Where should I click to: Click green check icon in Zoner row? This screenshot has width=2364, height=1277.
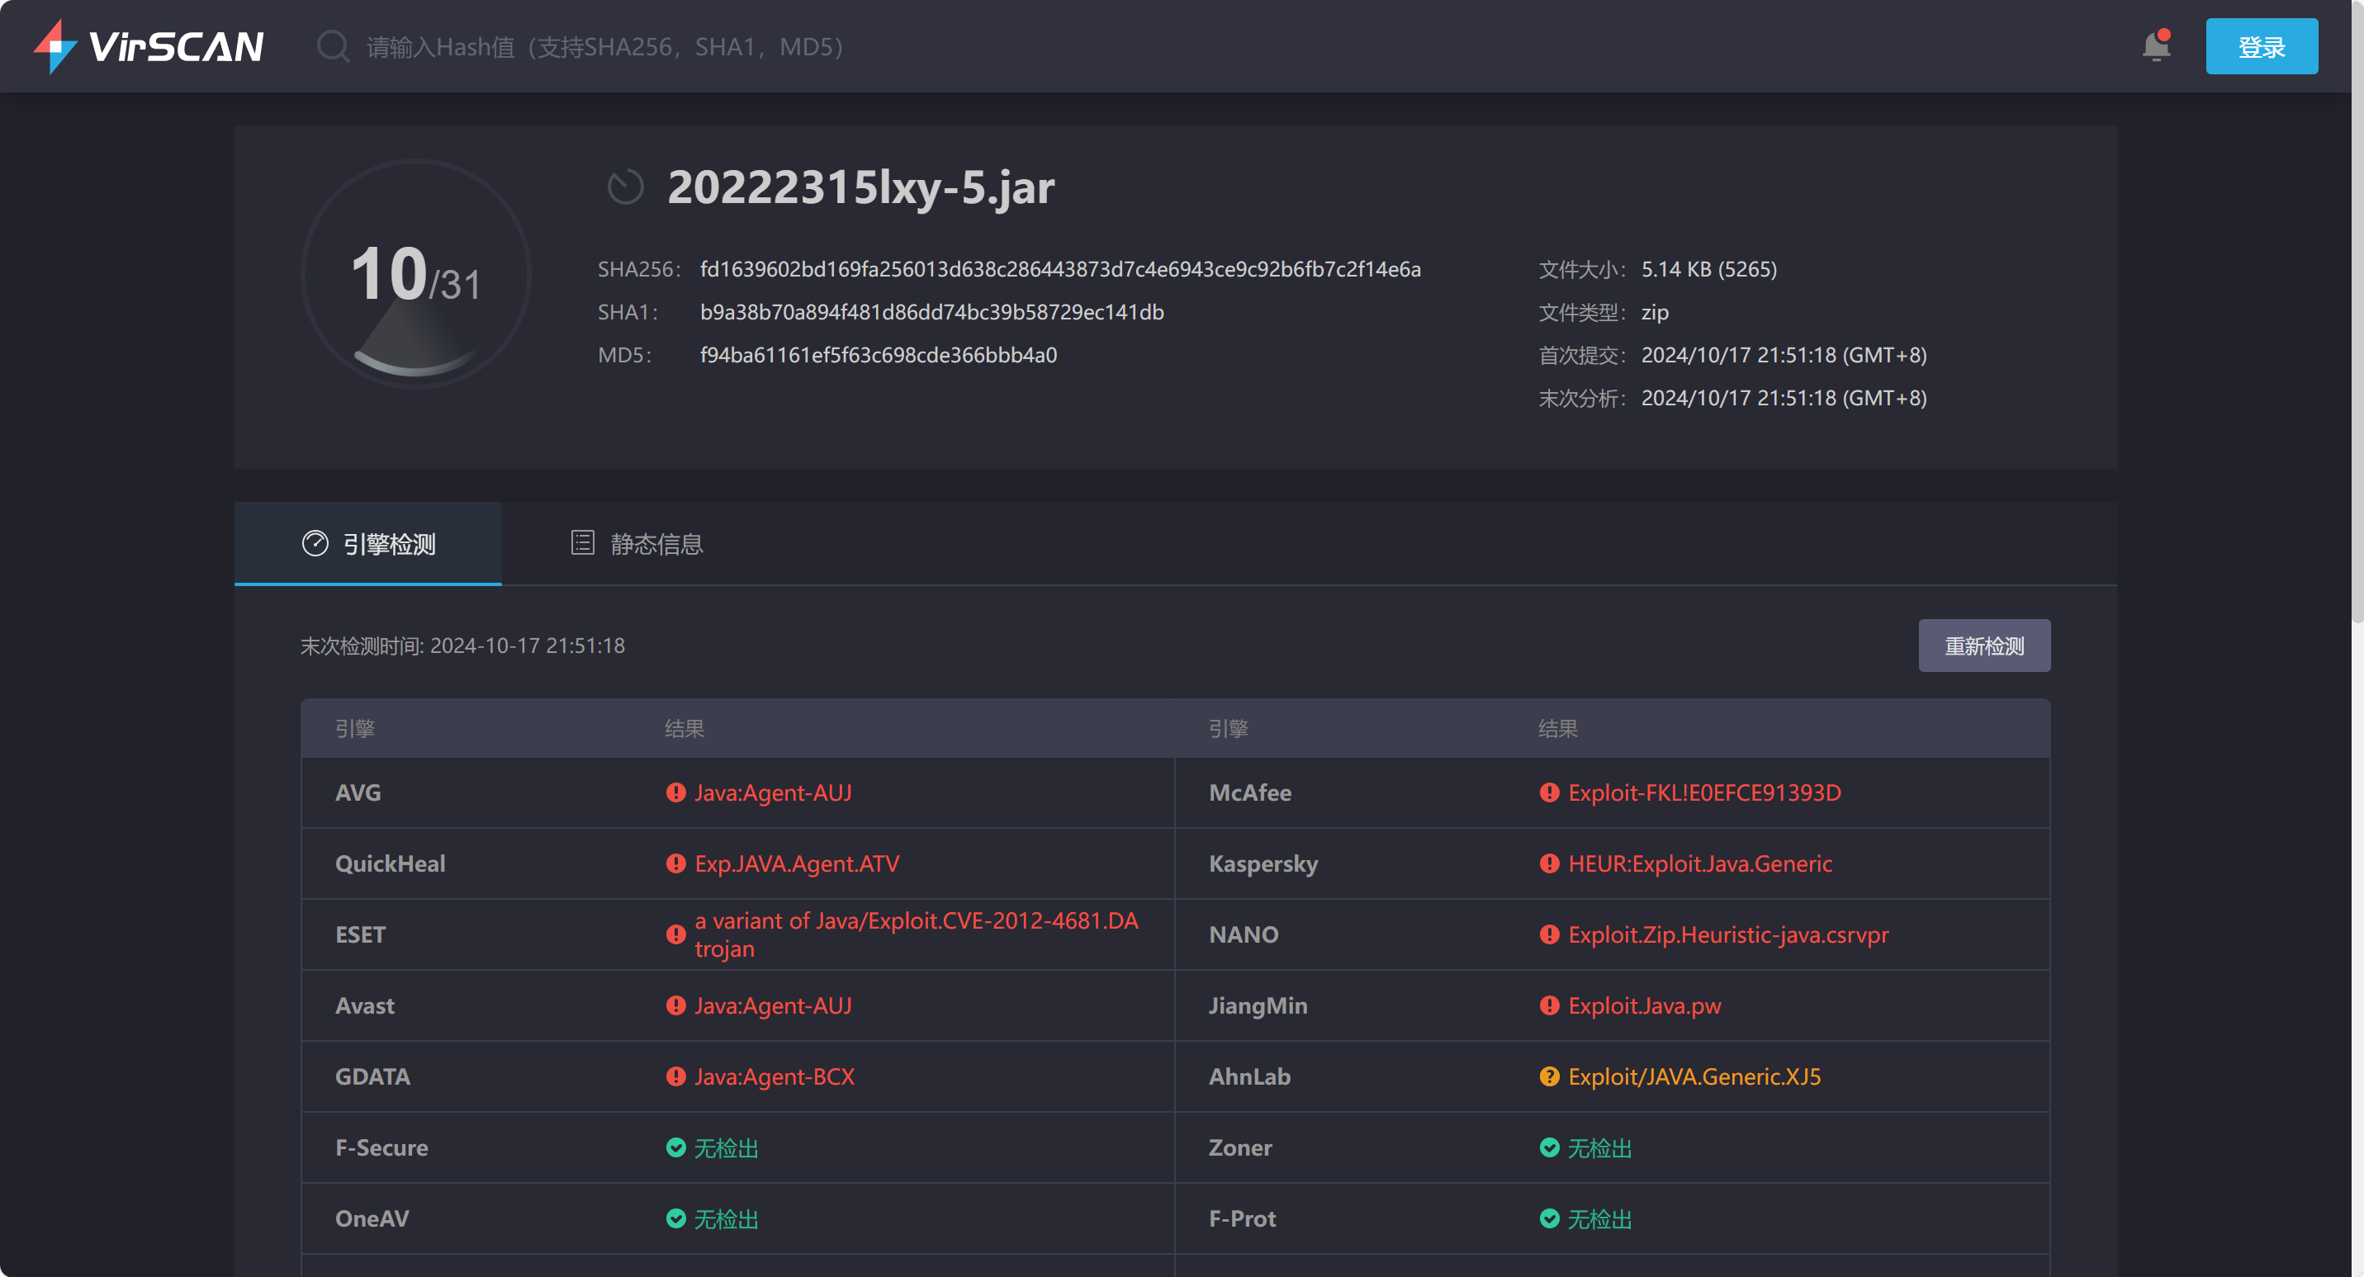coord(1549,1147)
